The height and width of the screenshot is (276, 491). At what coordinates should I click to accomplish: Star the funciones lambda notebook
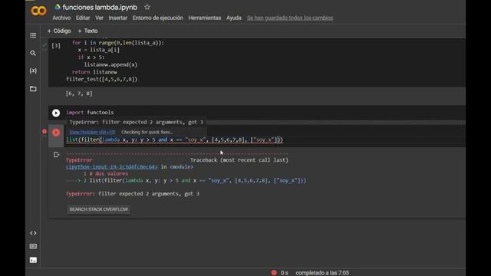[147, 7]
